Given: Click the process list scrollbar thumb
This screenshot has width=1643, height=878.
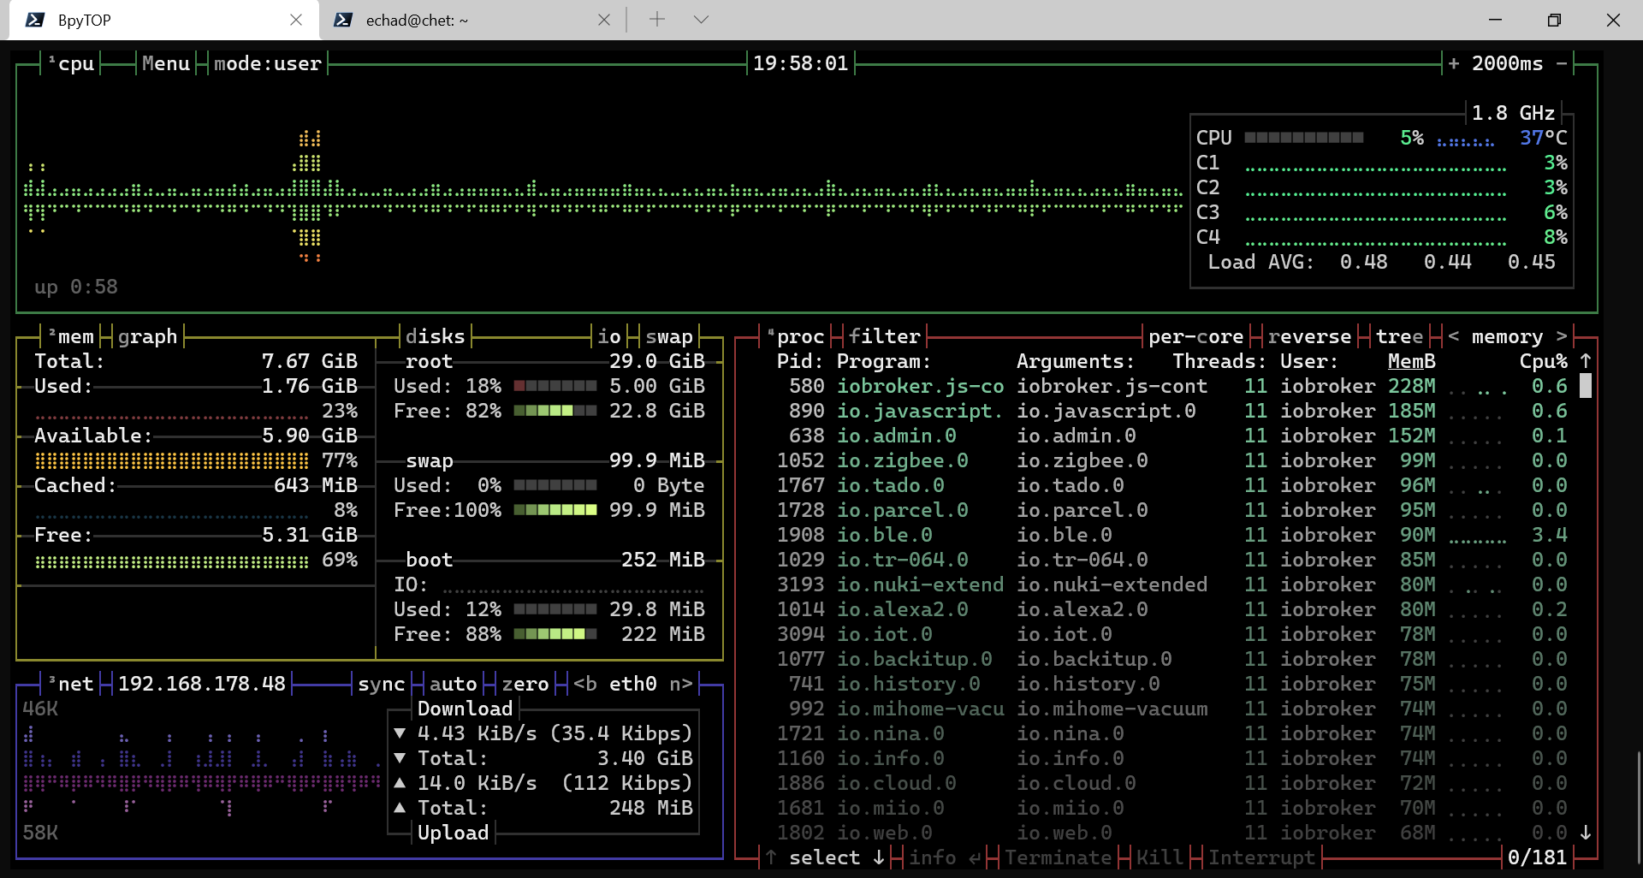Looking at the screenshot, I should pos(1586,386).
